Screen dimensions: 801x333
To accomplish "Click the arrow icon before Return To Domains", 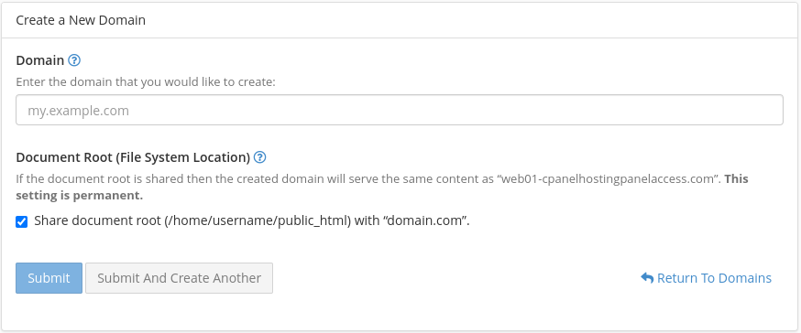I will pos(647,278).
